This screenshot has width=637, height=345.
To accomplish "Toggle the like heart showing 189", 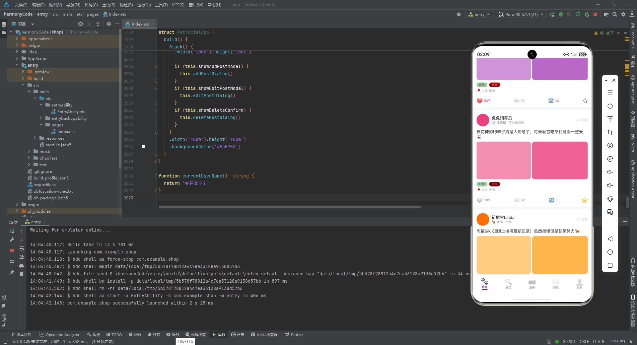I will (480, 200).
